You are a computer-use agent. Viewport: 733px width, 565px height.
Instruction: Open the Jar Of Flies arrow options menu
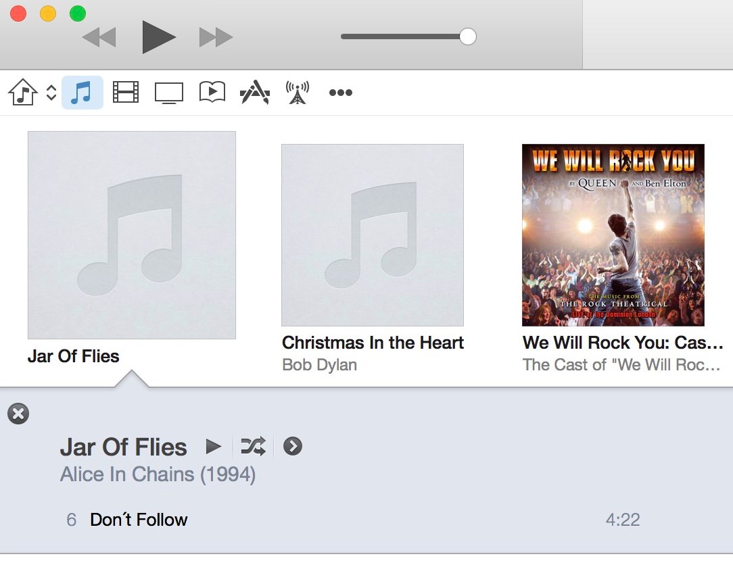coord(293,446)
